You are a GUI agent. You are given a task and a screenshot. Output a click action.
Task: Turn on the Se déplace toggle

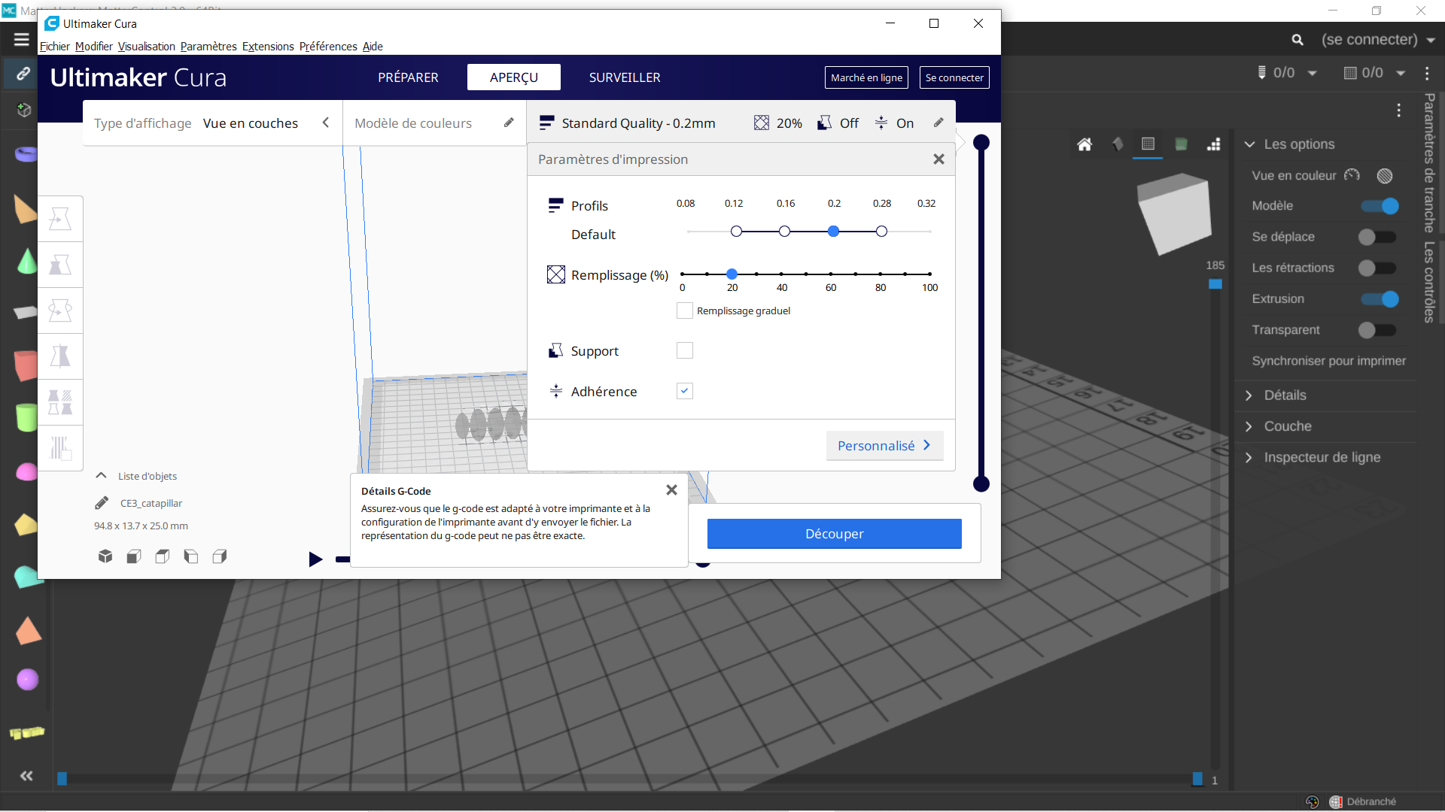[x=1377, y=237]
